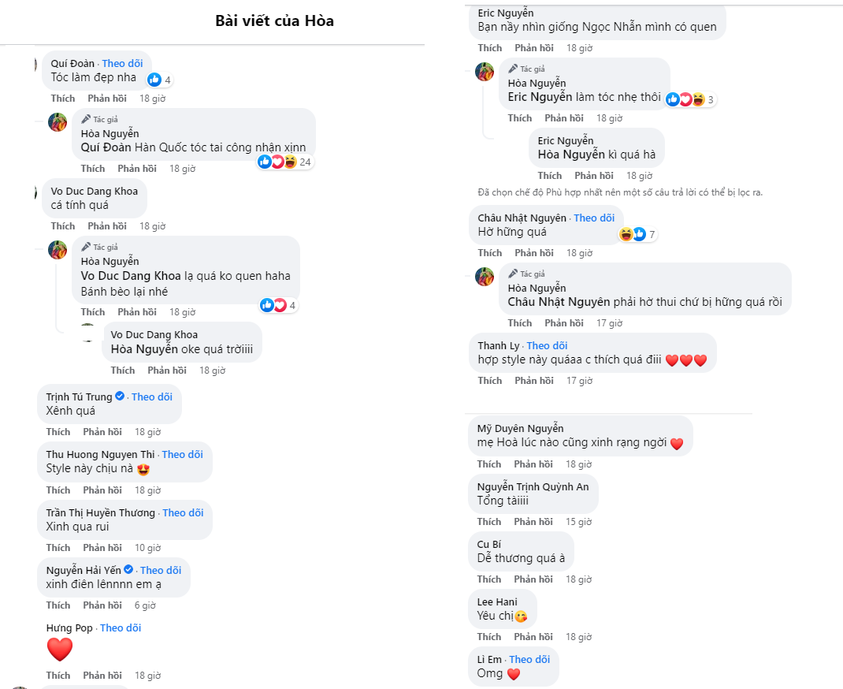
Task: Click the 6 giờ timestamp on Nguyễn Hải Yến's comment
Action: point(145,605)
